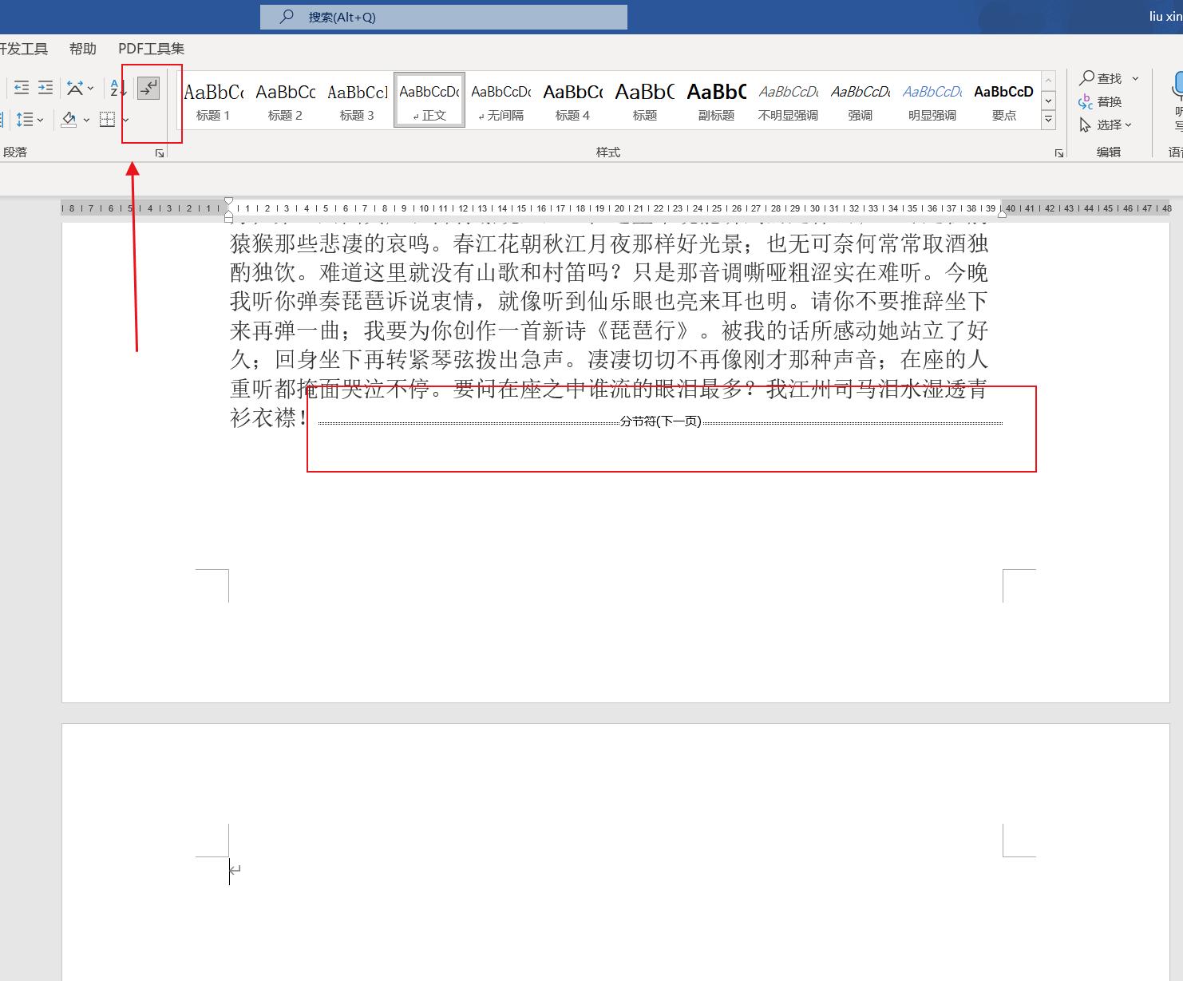Viewport: 1183px width, 981px height.
Task: Apply the 标题 1 style
Action: tap(213, 100)
